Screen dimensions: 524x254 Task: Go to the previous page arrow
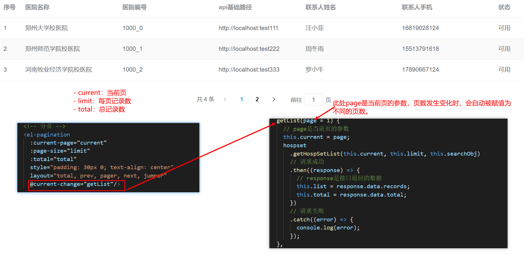tap(225, 99)
